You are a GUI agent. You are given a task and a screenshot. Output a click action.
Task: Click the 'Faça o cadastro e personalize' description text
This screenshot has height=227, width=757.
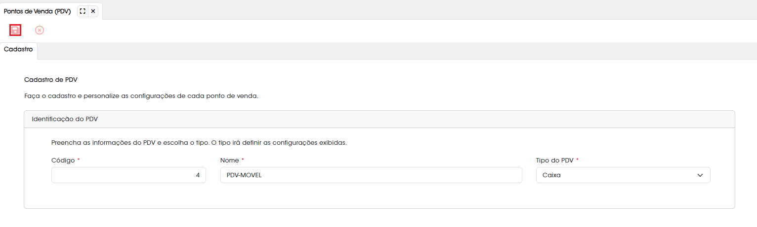coord(141,96)
